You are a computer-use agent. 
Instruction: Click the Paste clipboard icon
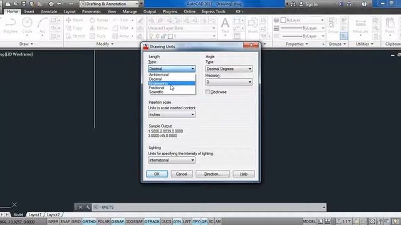390,26
